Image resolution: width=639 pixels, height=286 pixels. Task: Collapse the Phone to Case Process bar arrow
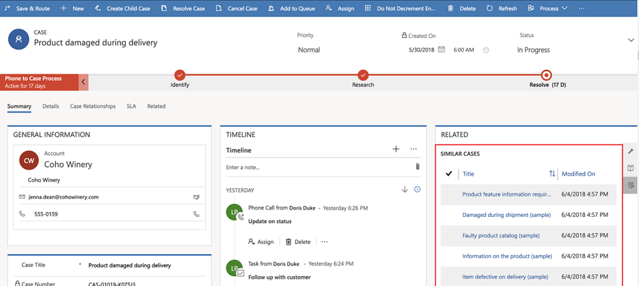tap(83, 82)
